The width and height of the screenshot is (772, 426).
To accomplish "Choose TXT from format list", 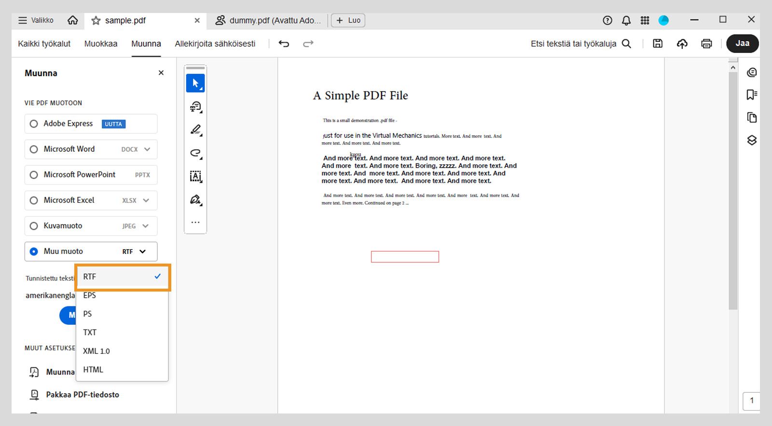I will [x=122, y=333].
